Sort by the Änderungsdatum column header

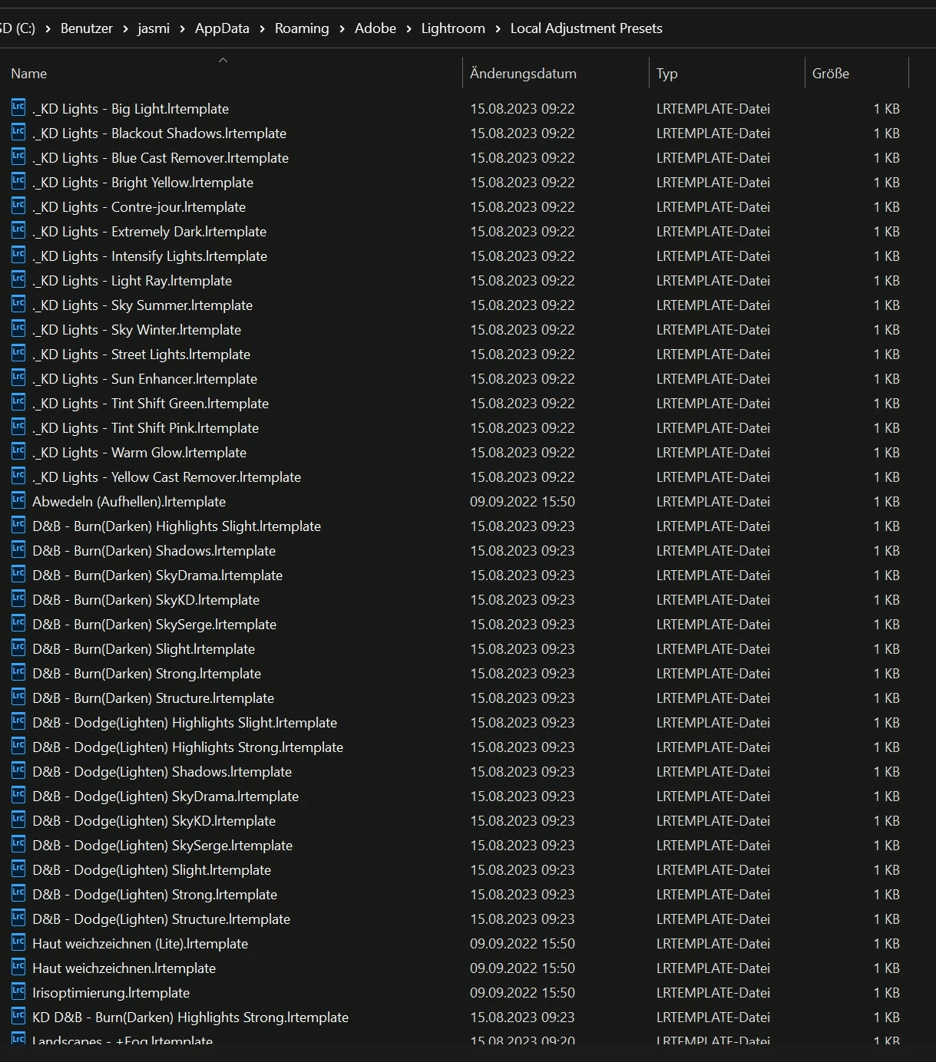523,74
